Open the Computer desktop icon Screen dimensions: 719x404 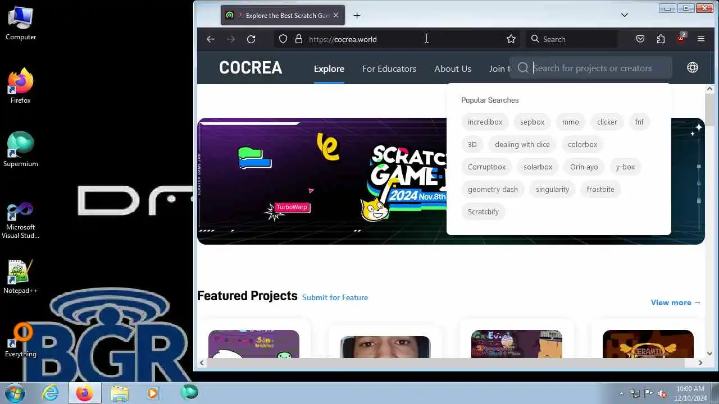[x=21, y=24]
